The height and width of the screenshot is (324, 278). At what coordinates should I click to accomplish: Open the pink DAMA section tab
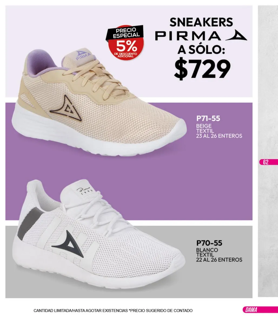[x=259, y=310]
